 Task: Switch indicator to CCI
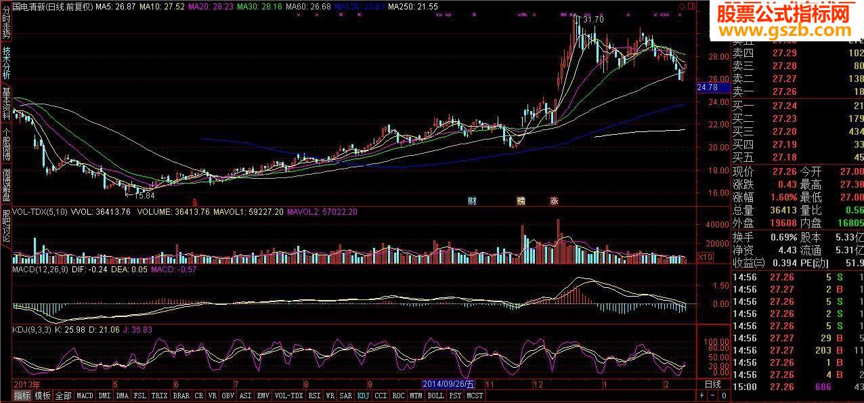[x=381, y=396]
